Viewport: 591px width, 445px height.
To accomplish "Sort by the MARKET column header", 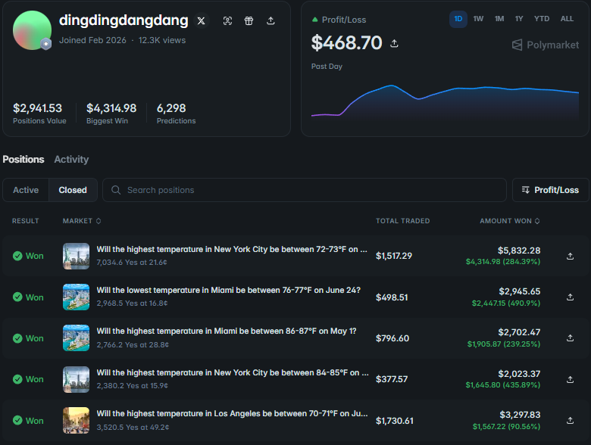I will (82, 221).
